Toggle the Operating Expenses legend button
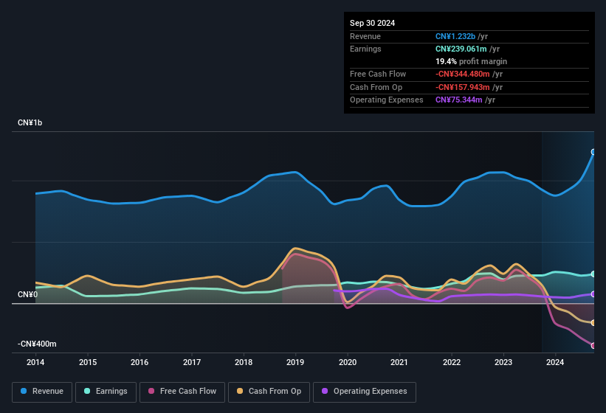 click(x=364, y=392)
